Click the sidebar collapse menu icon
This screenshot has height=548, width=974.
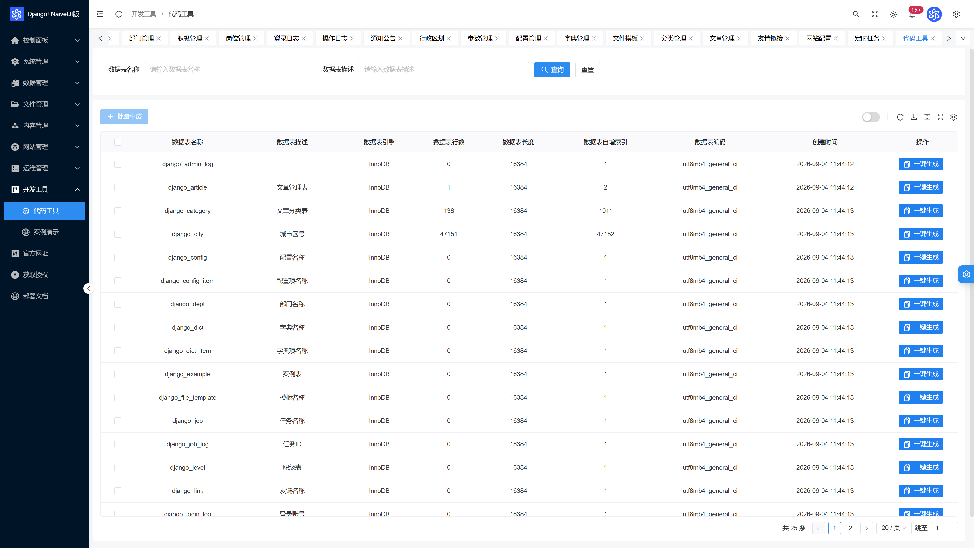coord(100,14)
